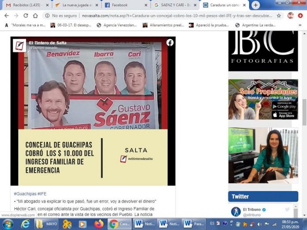
Task: Open the second Word Noti... document
Action: [x=169, y=224]
